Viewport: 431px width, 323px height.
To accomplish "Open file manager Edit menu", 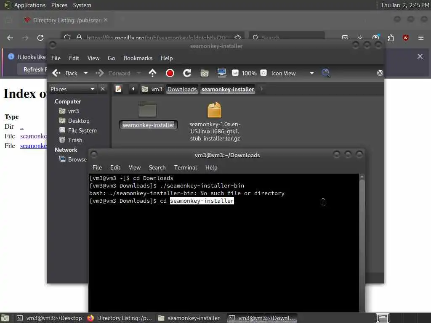I will (x=74, y=58).
